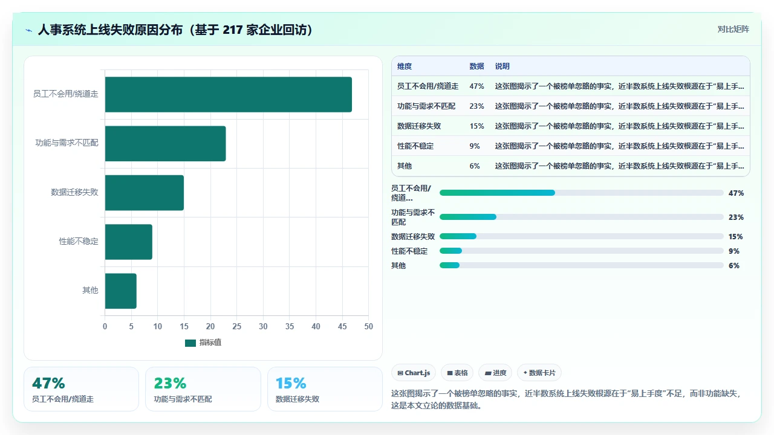Select the 进度 tag chip

pyautogui.click(x=495, y=373)
